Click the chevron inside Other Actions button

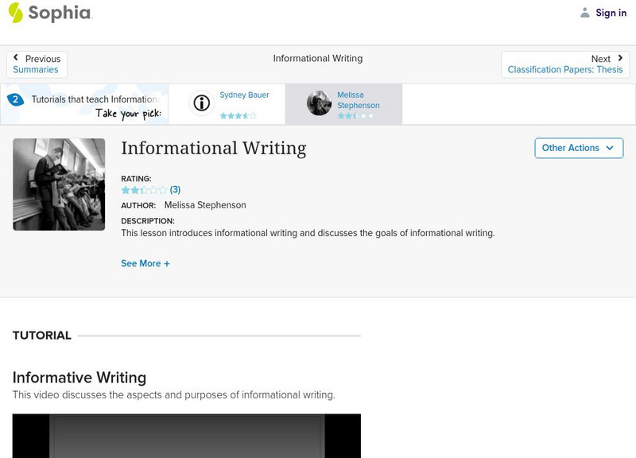pyautogui.click(x=610, y=148)
